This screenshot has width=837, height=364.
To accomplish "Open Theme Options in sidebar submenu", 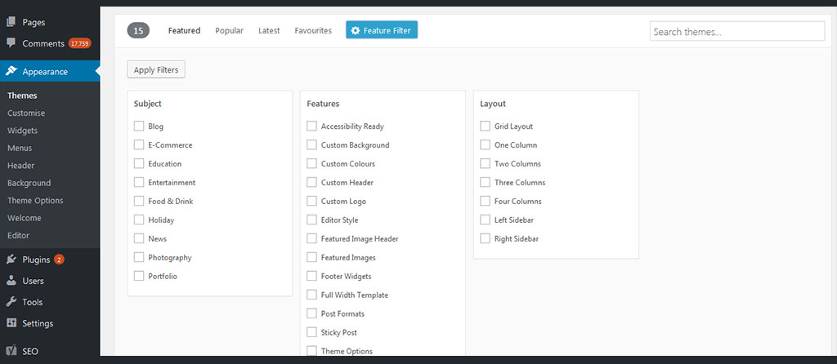I will (x=35, y=201).
